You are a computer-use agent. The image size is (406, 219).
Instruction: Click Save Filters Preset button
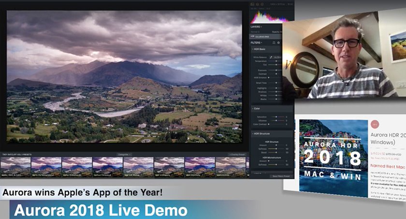click(281, 176)
